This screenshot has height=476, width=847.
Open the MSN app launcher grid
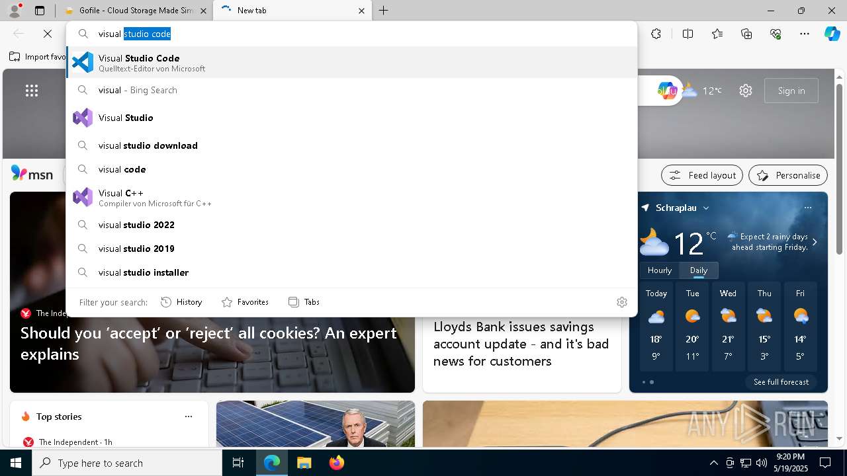pyautogui.click(x=32, y=91)
